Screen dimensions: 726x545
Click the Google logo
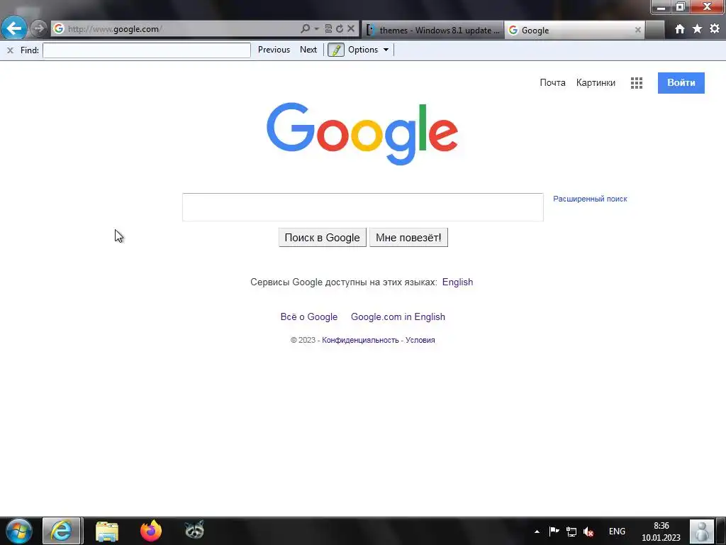362,133
